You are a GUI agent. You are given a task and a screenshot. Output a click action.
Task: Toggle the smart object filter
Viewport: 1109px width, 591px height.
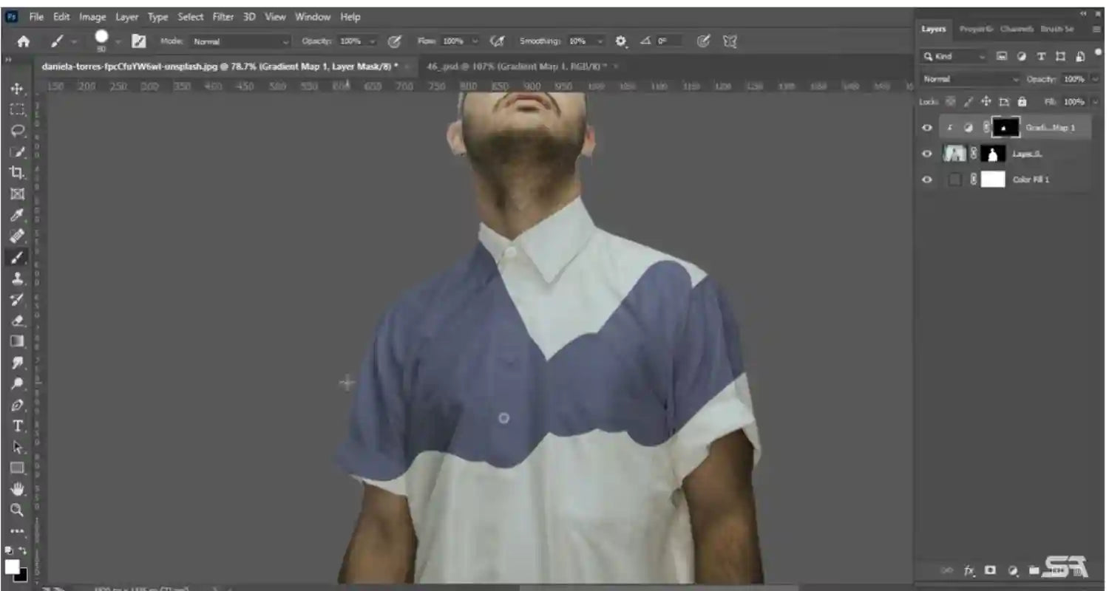point(1080,56)
